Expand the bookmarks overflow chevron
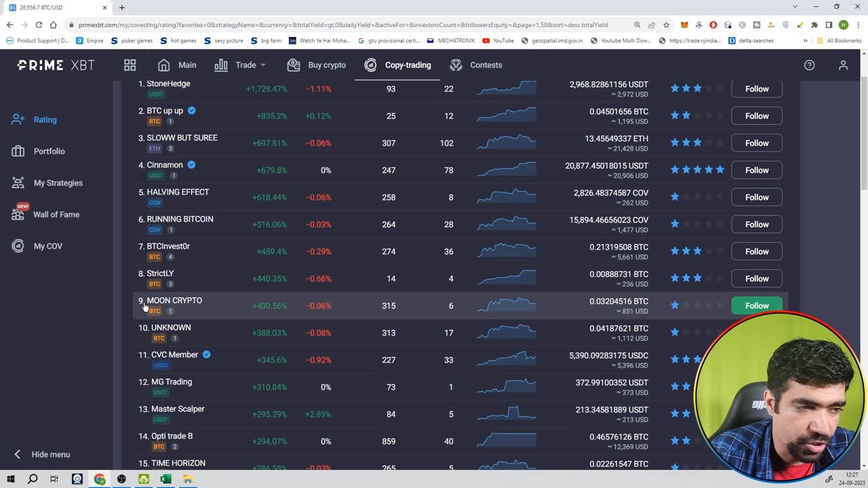Image resolution: width=868 pixels, height=488 pixels. coord(805,41)
